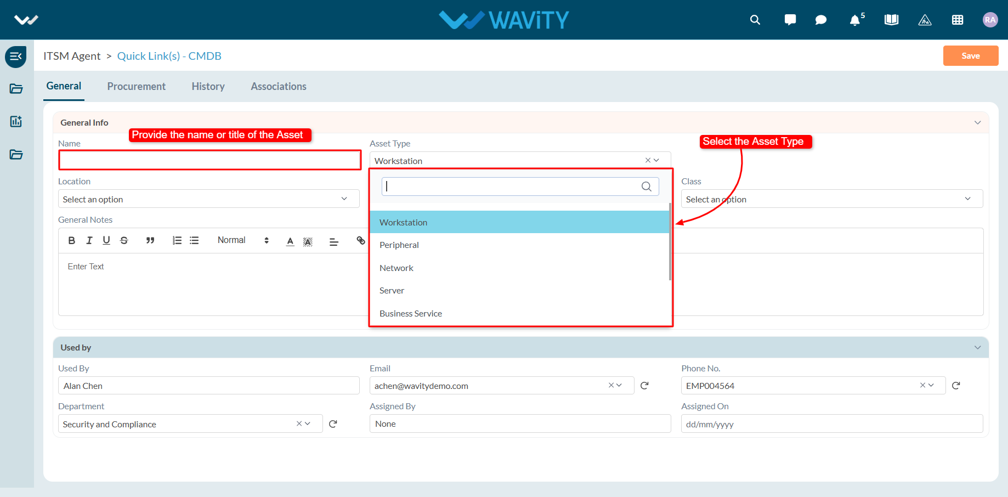The height and width of the screenshot is (497, 1008).
Task: Open text highlight color picker
Action: coord(308,241)
